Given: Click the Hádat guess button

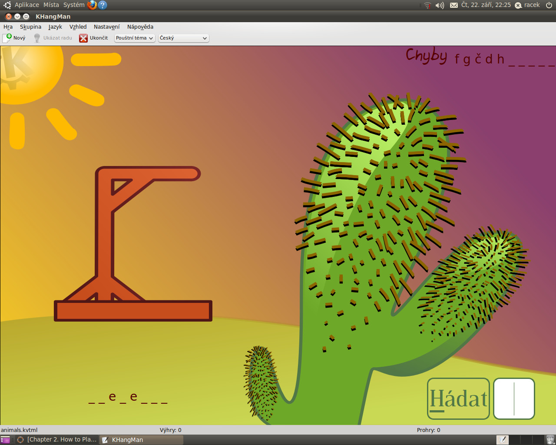Looking at the screenshot, I should coord(459,399).
